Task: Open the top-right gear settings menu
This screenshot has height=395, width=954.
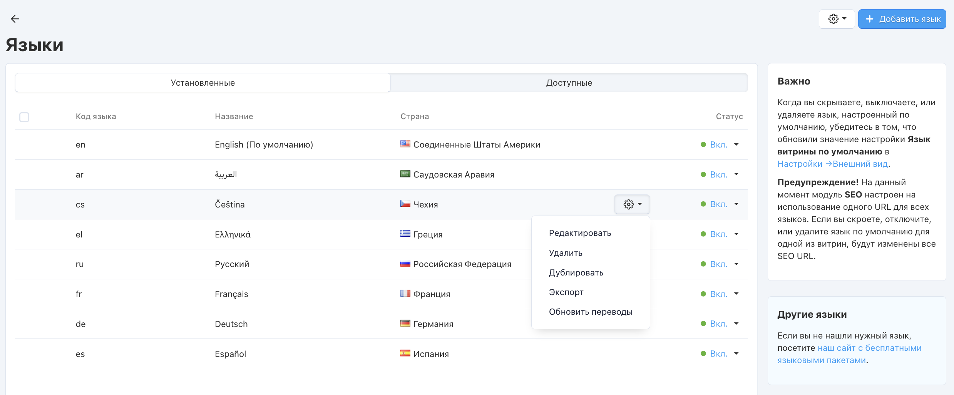Action: [x=837, y=19]
